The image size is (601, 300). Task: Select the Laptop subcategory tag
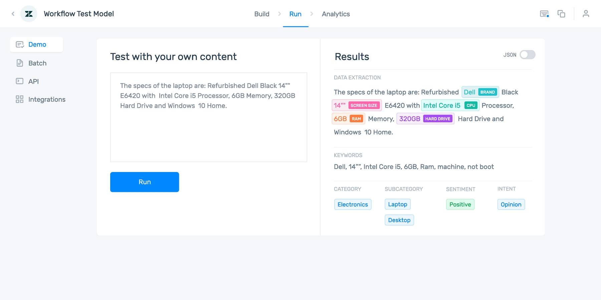[x=397, y=204]
